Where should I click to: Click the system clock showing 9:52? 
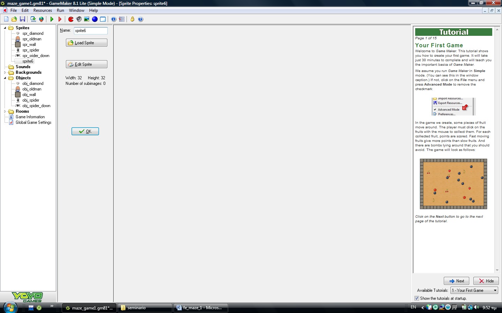tap(489, 308)
